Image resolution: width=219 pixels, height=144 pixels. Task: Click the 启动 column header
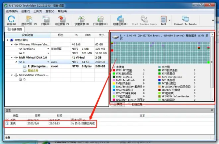pos(88,35)
